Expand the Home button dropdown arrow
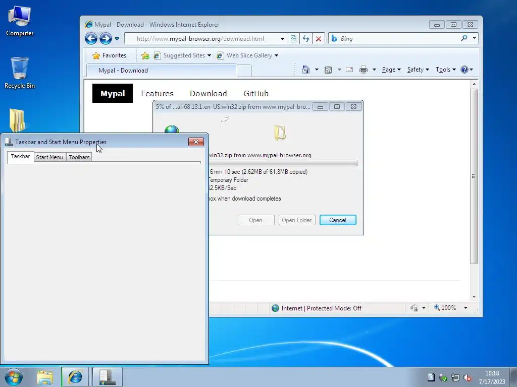The width and height of the screenshot is (517, 387). pos(317,70)
